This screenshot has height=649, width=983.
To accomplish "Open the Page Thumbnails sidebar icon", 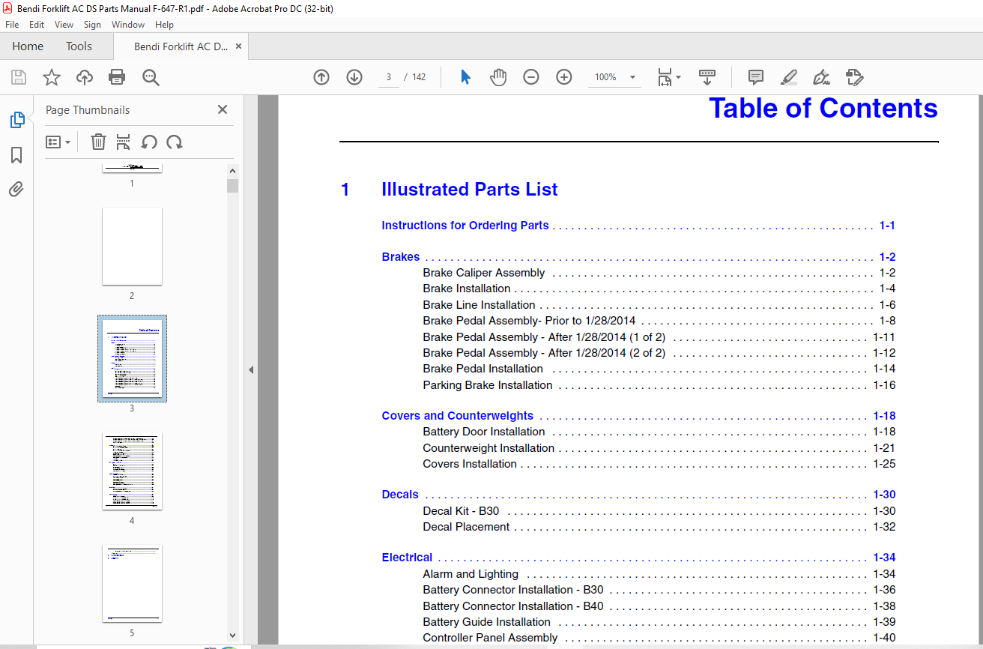I will tap(16, 120).
